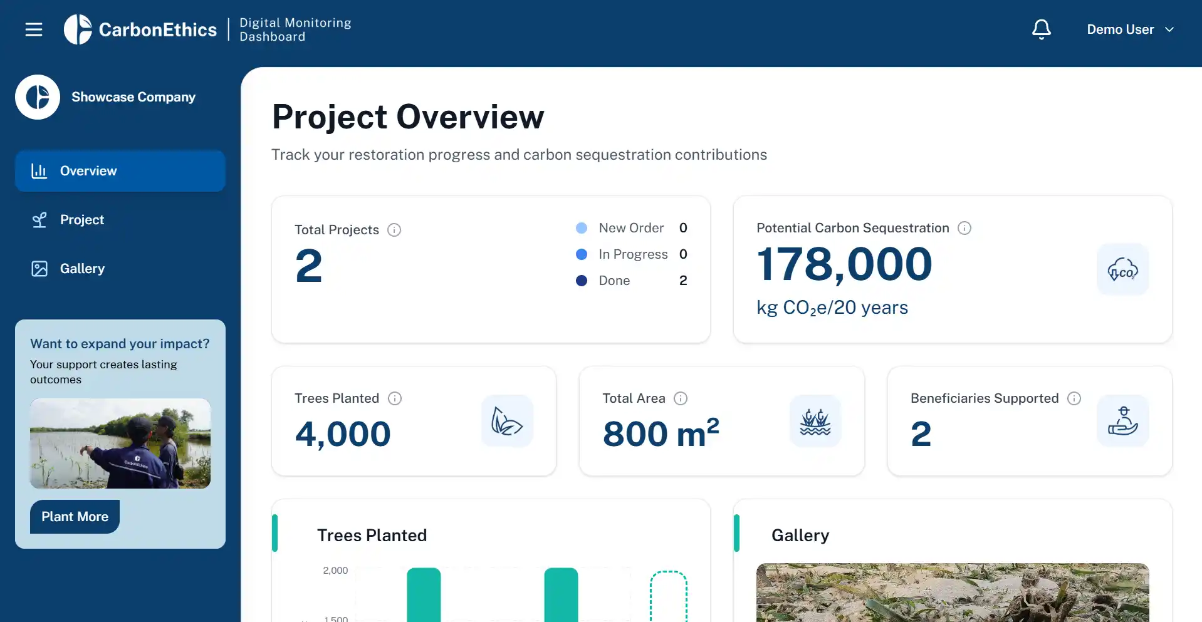
Task: Expand the Demo User dropdown
Action: click(1131, 29)
